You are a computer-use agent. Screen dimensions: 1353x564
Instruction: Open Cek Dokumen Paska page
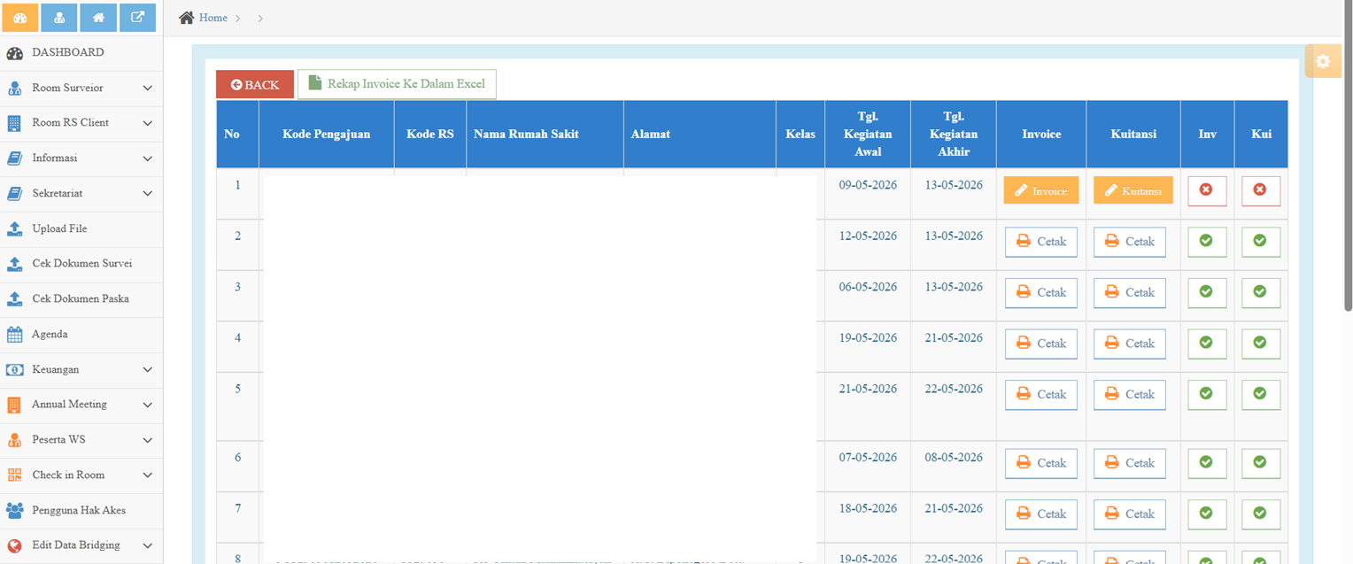click(81, 299)
